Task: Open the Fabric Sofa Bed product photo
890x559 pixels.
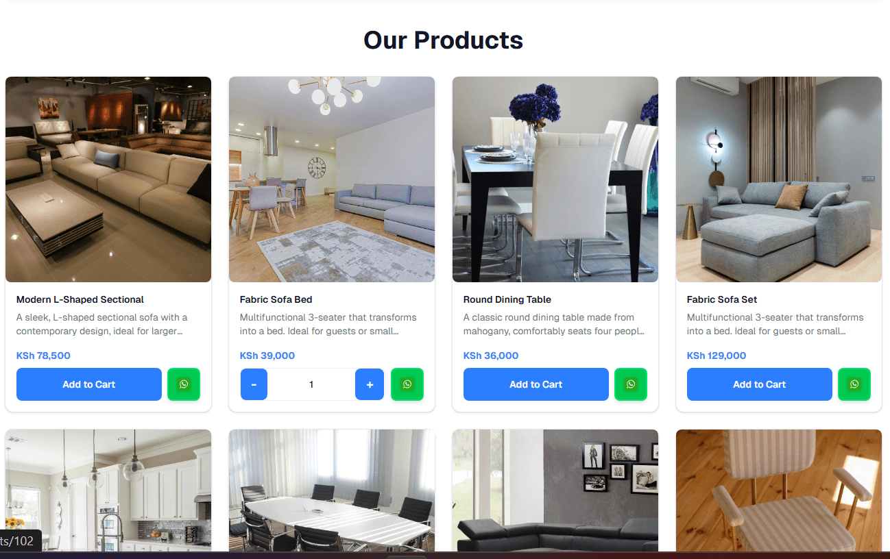Action: click(x=332, y=179)
